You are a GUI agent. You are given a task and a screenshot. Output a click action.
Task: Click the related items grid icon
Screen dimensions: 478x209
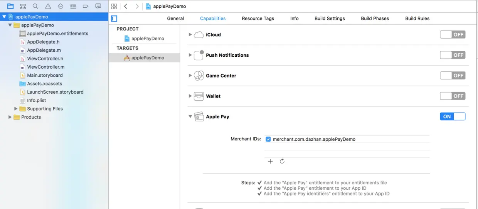pos(114,6)
